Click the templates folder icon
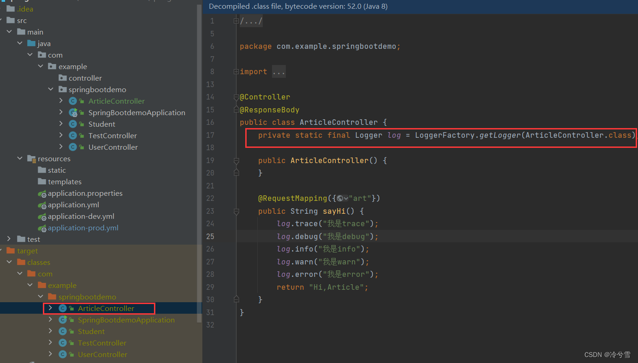 click(x=42, y=181)
